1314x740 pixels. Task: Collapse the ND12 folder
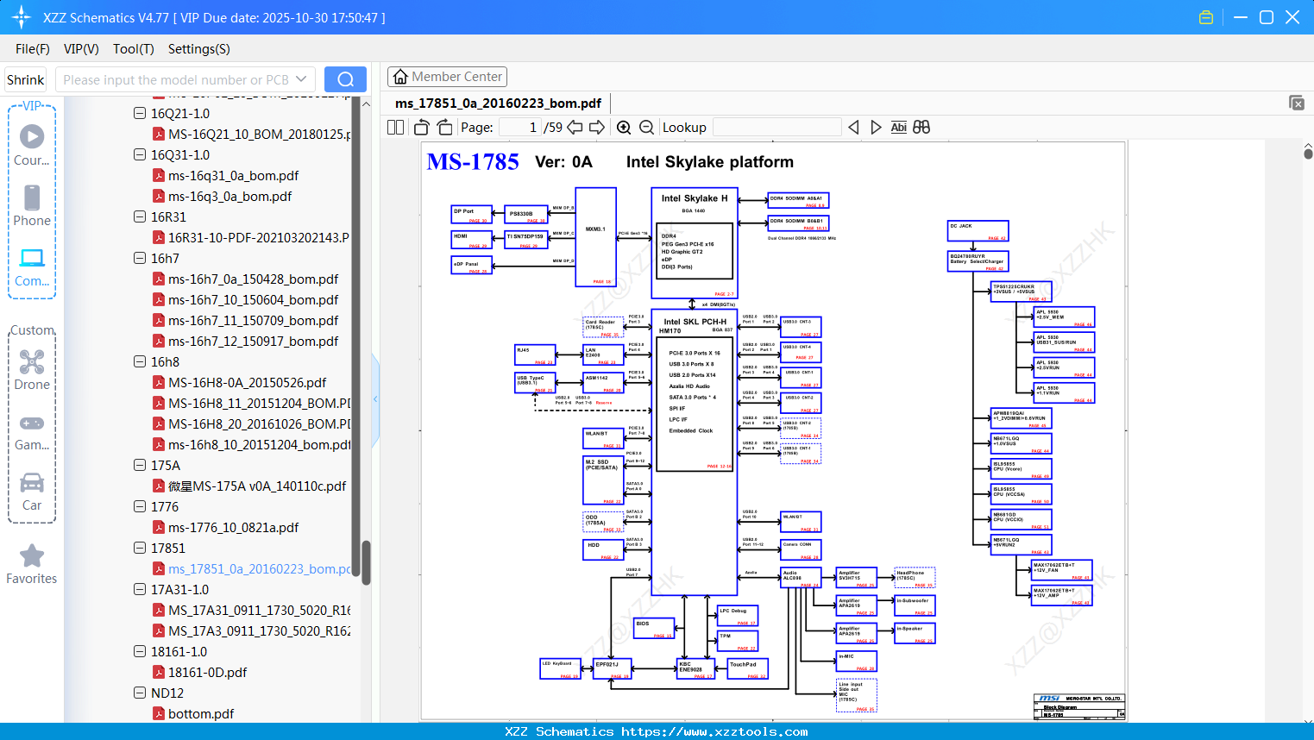click(140, 693)
